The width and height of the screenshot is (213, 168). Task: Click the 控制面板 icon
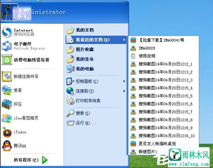point(70,81)
